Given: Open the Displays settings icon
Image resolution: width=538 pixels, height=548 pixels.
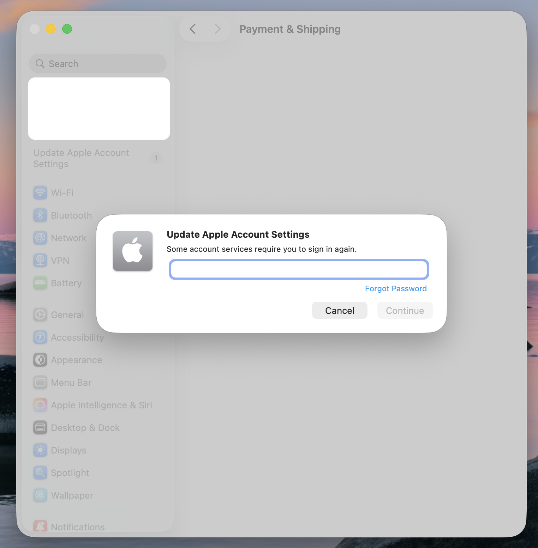Looking at the screenshot, I should click(x=40, y=450).
